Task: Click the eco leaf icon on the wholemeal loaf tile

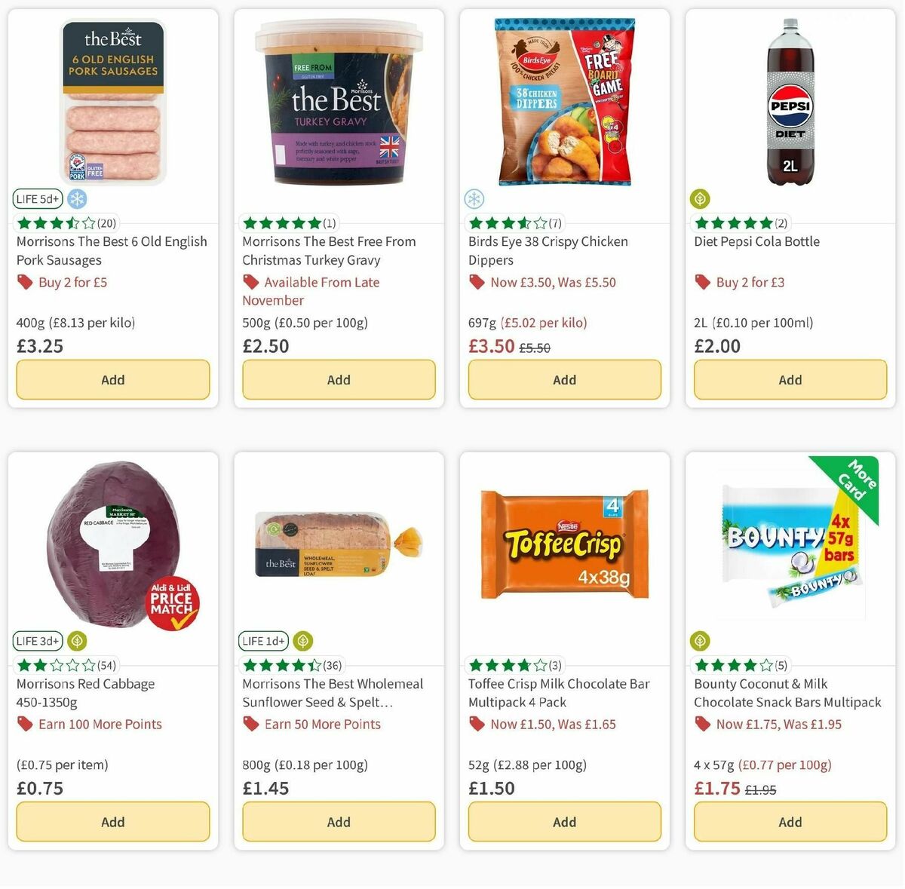Action: [302, 640]
